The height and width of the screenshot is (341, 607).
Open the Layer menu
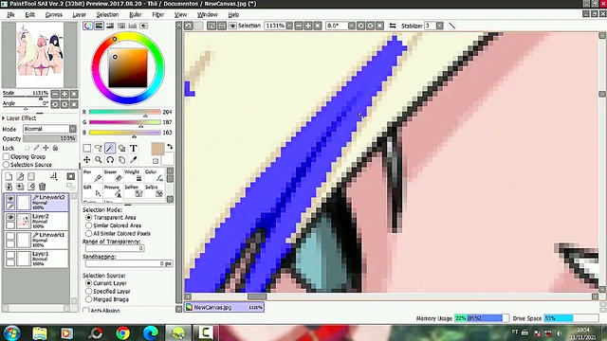click(79, 15)
